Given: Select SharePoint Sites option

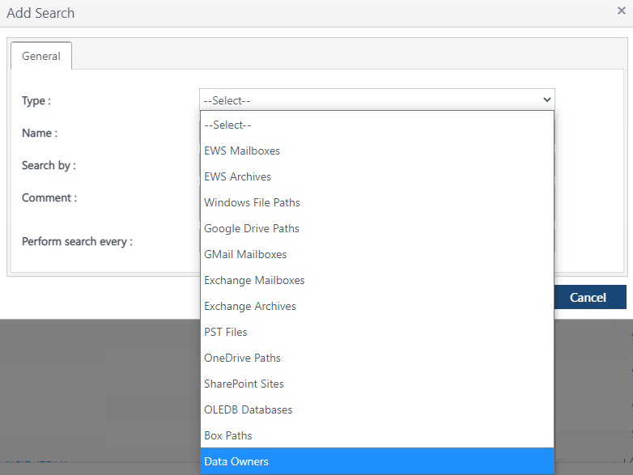Looking at the screenshot, I should tap(244, 384).
